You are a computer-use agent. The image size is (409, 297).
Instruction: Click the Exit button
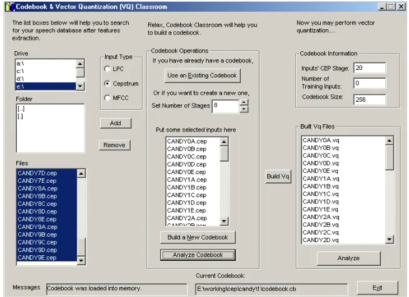[x=378, y=288]
